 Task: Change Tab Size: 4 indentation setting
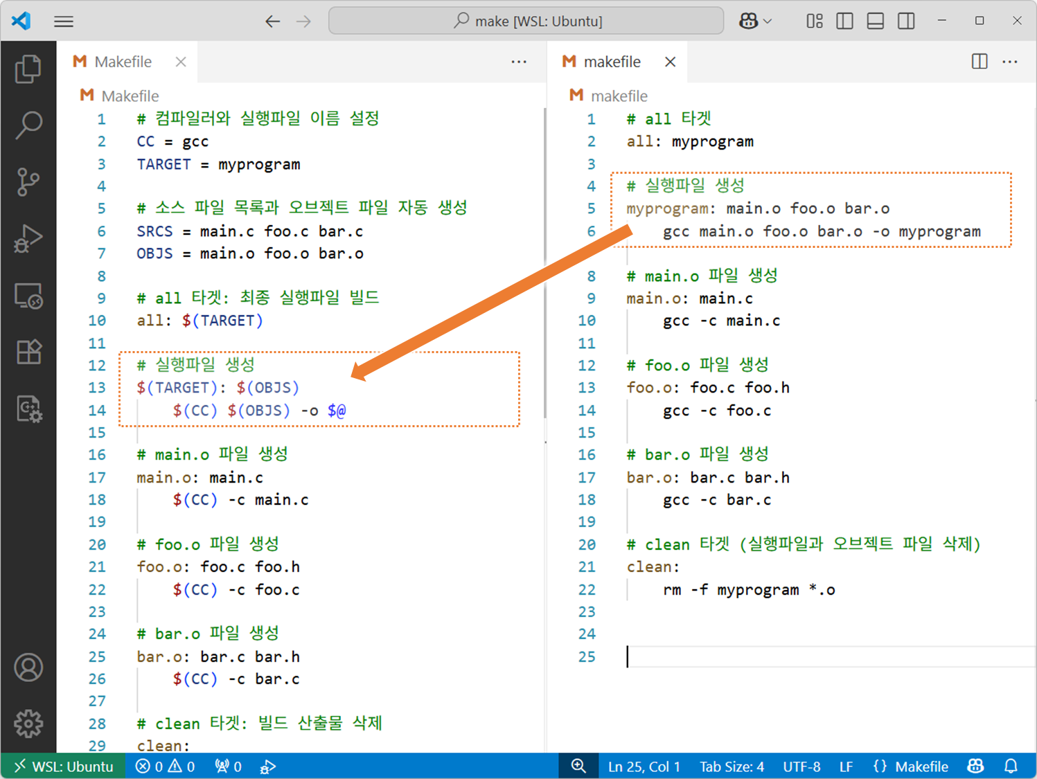[732, 766]
